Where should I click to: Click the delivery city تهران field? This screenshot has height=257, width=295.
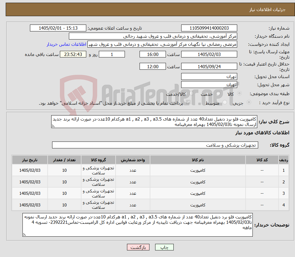pyautogui.click(x=209, y=85)
